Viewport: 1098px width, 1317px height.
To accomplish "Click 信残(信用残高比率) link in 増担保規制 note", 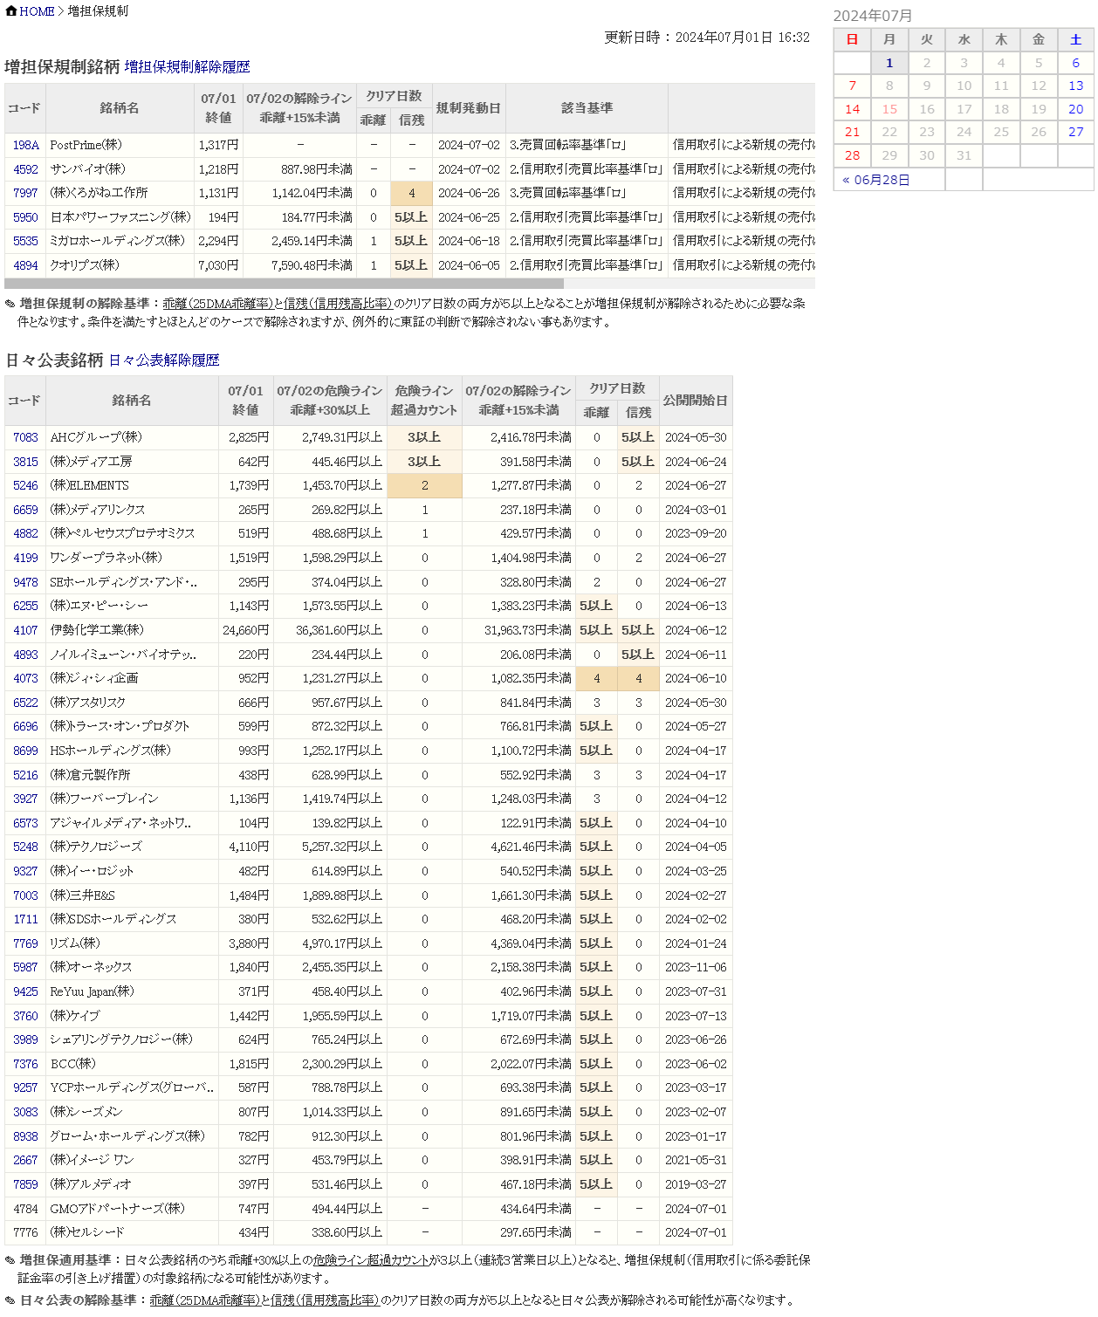I will (338, 304).
